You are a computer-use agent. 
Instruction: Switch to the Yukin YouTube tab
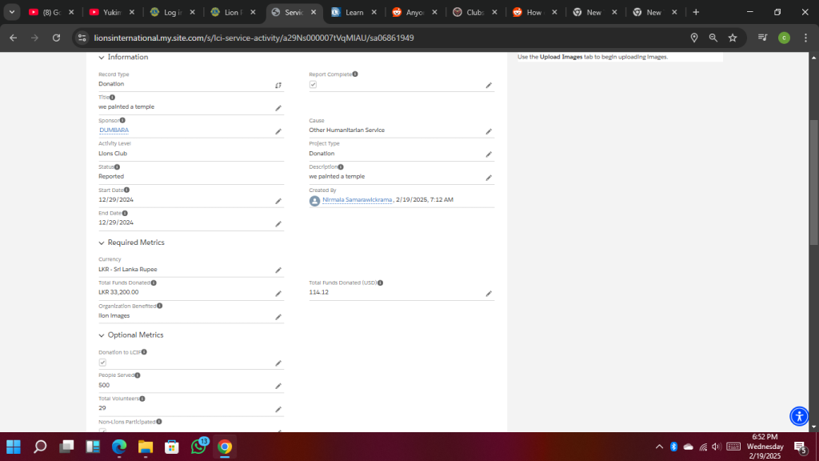(x=112, y=12)
